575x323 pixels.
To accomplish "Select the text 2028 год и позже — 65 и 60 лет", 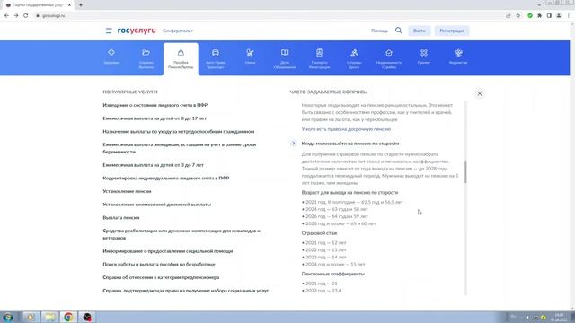I will 341,223.
